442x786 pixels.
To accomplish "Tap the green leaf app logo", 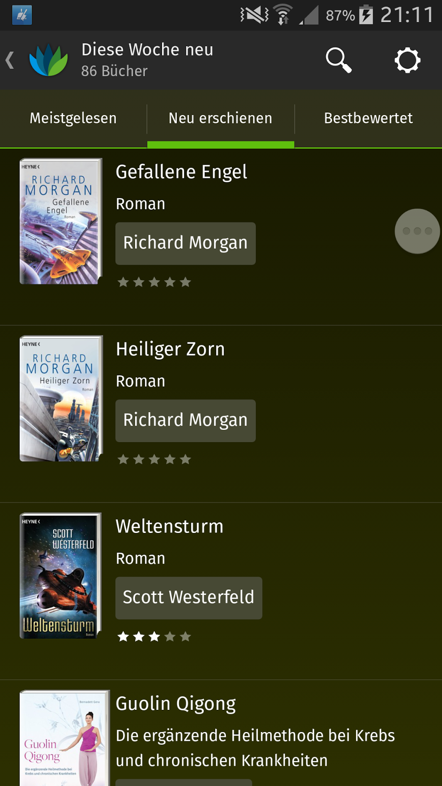I will [x=49, y=60].
